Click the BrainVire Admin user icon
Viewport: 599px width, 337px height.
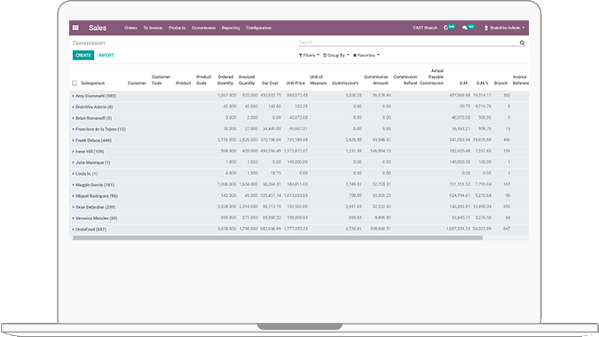click(x=486, y=27)
